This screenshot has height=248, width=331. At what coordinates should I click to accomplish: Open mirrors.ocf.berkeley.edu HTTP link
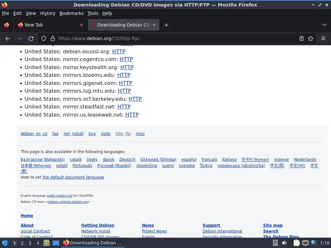[x=135, y=99]
